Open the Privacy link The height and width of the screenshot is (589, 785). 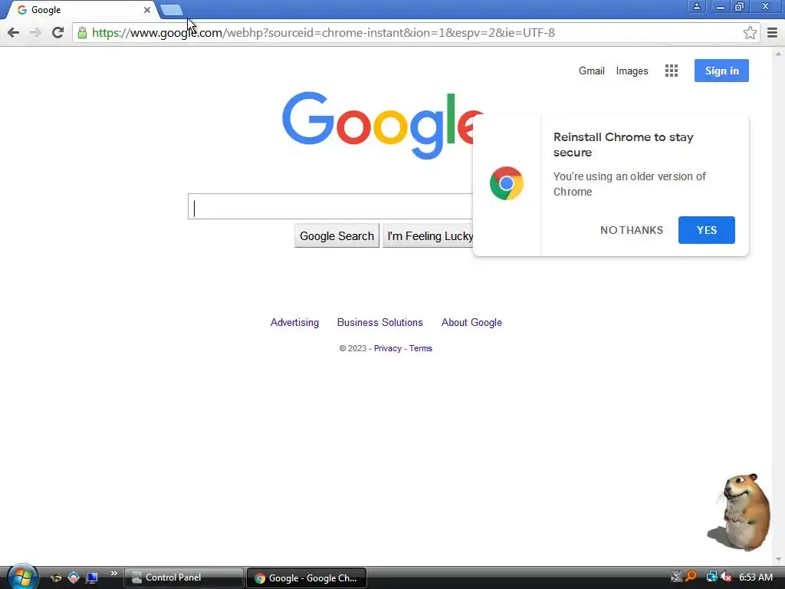(387, 349)
